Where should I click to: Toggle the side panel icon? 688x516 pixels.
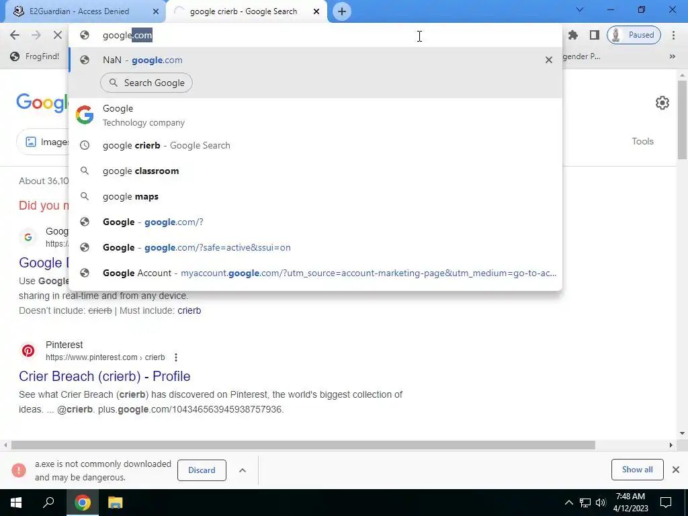[595, 35]
